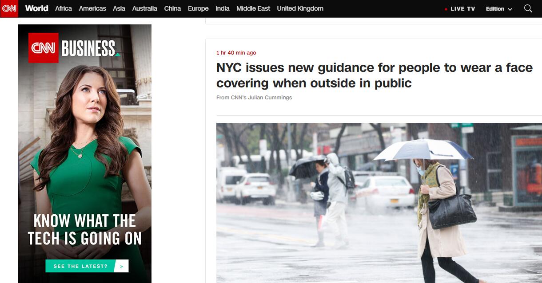Open the search magnifier icon
Viewport: 542px width, 283px height.
[528, 8]
